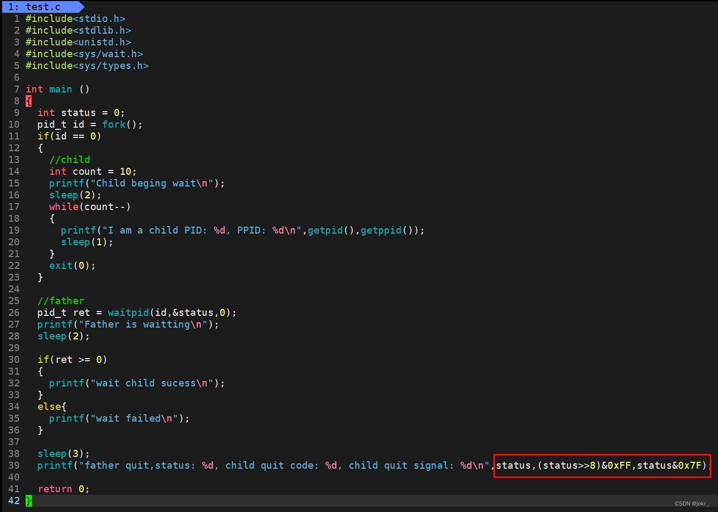The height and width of the screenshot is (512, 718).
Task: Click the 'int status = 0;' statement
Action: tap(81, 113)
